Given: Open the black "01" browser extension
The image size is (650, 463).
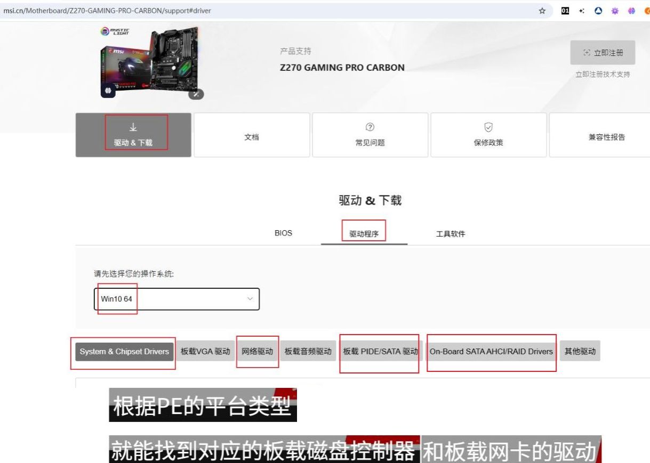Looking at the screenshot, I should tap(565, 11).
